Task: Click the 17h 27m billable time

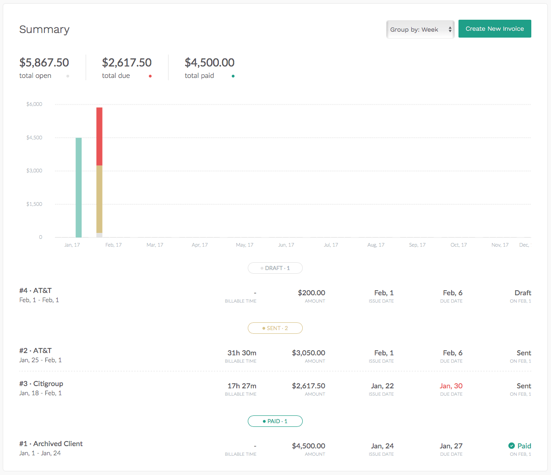Action: click(242, 386)
